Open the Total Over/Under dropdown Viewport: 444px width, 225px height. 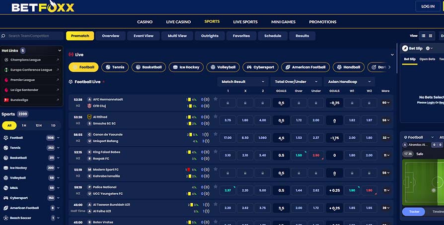296,82
